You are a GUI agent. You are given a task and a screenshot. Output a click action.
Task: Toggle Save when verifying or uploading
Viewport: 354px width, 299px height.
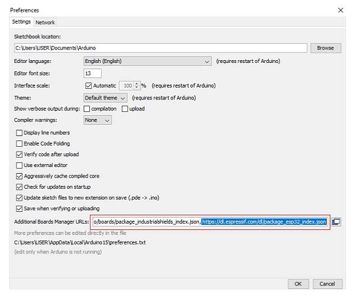coord(20,209)
